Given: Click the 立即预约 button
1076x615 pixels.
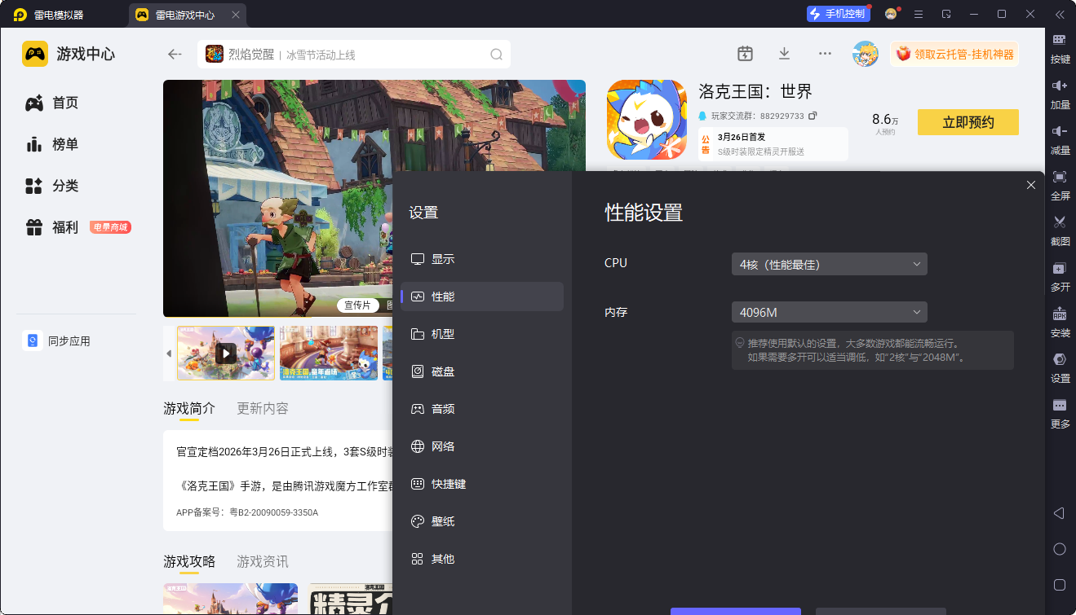Looking at the screenshot, I should 968,122.
